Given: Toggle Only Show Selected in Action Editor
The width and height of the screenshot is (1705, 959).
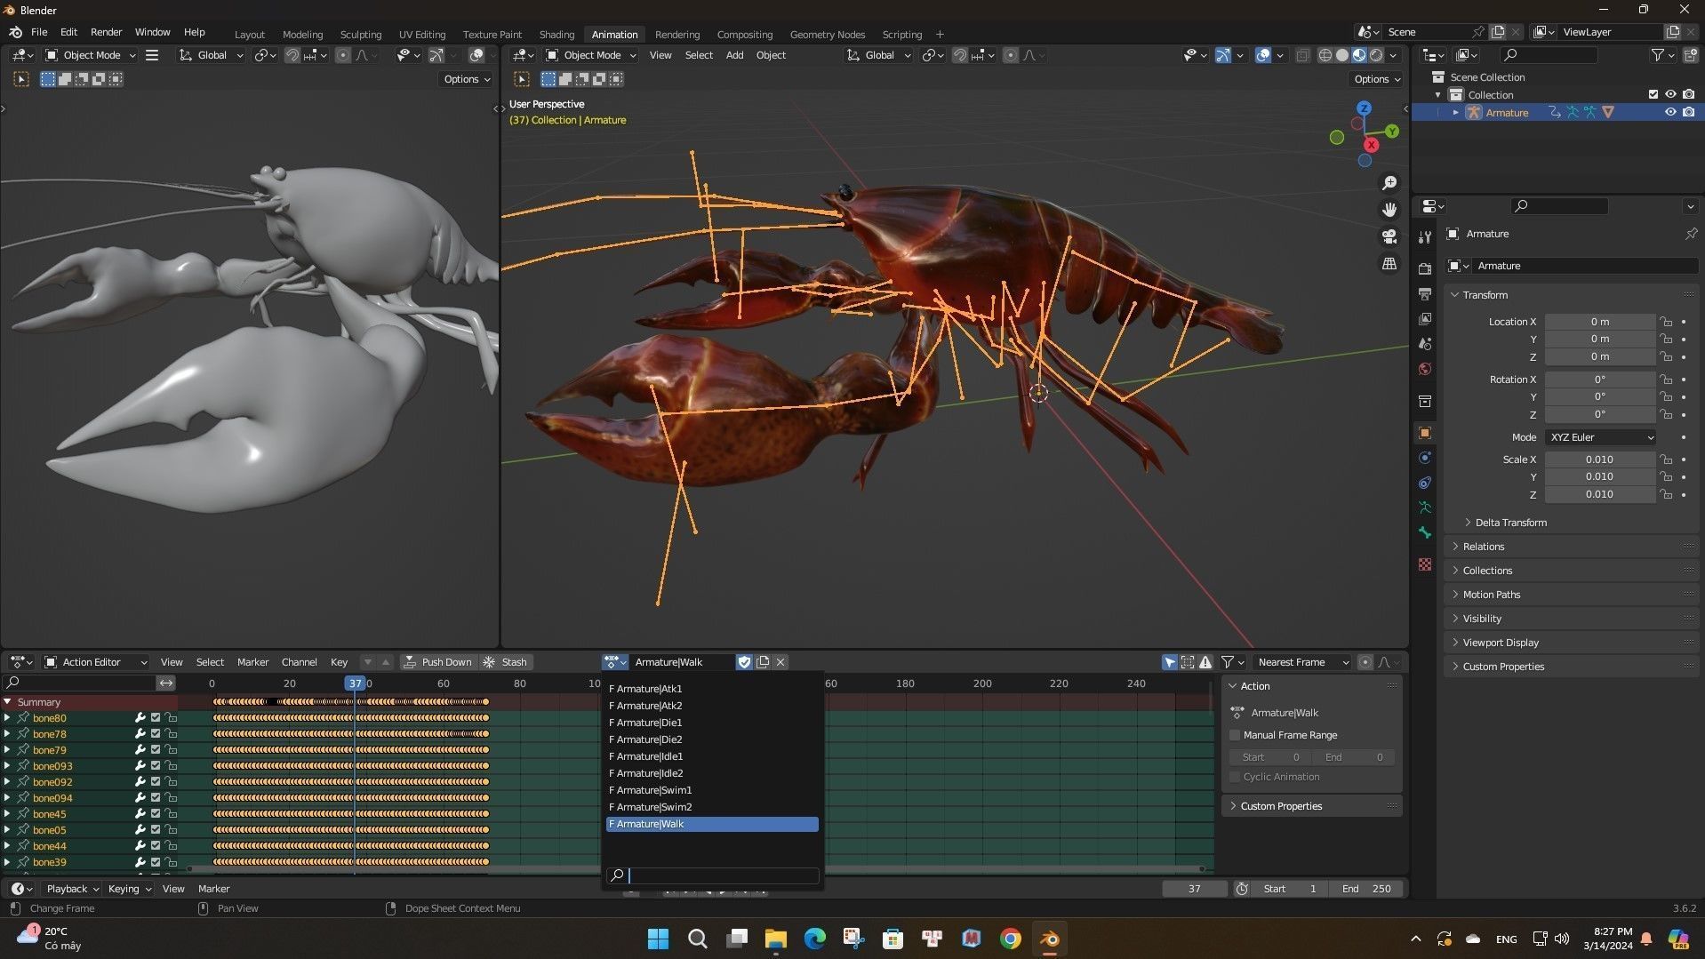Looking at the screenshot, I should tap(1170, 662).
